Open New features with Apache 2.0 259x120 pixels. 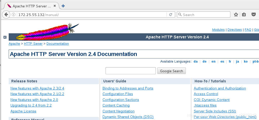[34, 100]
